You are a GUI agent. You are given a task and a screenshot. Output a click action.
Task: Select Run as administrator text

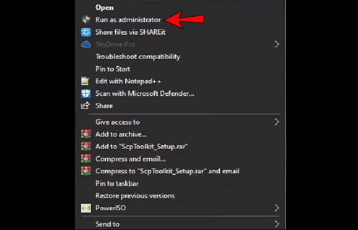128,20
